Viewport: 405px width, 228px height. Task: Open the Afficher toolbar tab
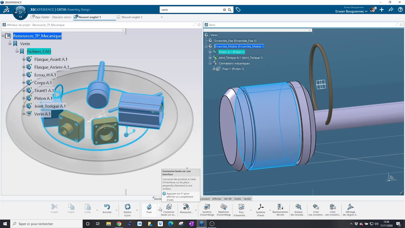(x=217, y=199)
